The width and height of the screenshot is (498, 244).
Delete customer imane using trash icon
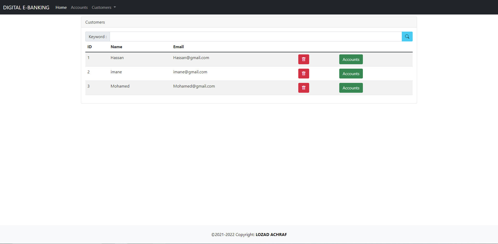tap(303, 74)
